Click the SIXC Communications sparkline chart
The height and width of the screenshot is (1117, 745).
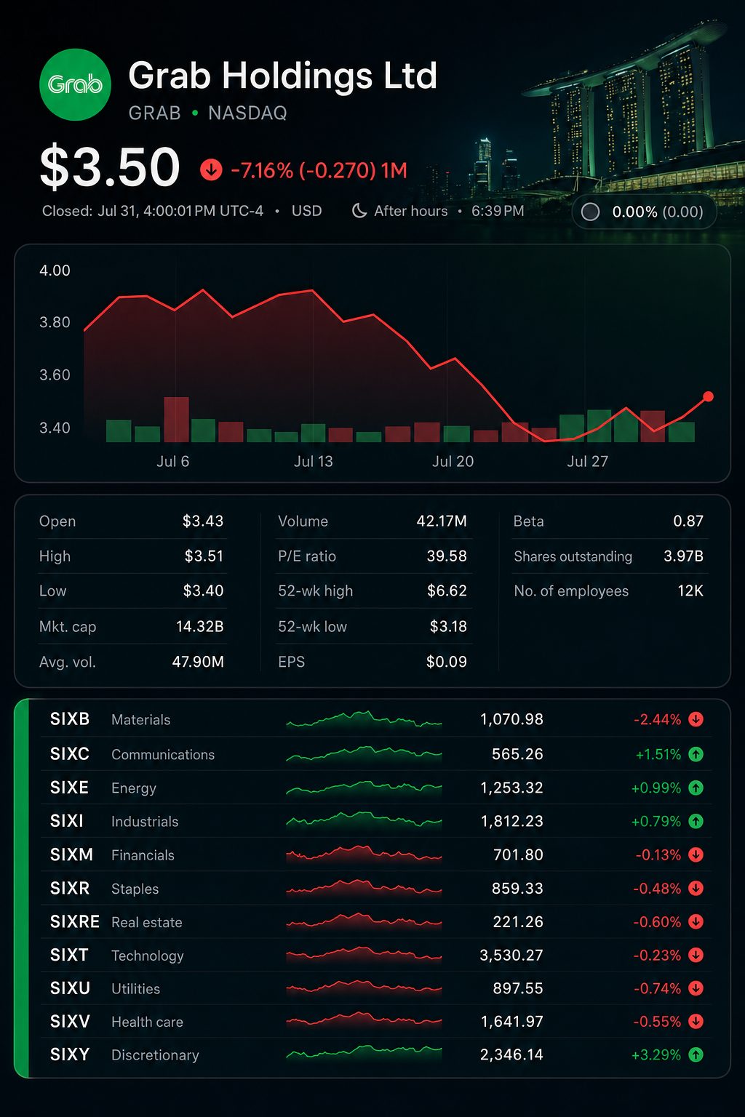click(x=364, y=753)
